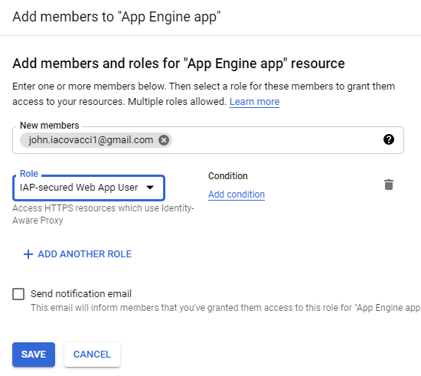Click the notification email description text
Screen dimensions: 421x376
pos(225,308)
